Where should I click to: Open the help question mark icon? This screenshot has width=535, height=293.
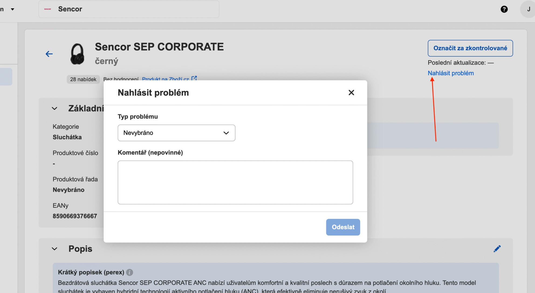pos(504,9)
